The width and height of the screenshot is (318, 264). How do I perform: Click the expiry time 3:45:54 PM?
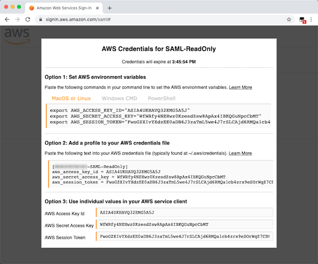[x=184, y=62]
